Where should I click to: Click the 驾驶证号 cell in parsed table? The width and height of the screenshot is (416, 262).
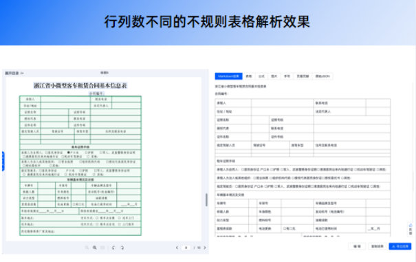(270, 145)
